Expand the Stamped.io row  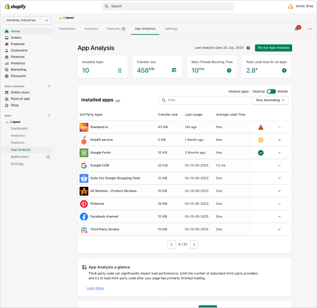(x=279, y=127)
